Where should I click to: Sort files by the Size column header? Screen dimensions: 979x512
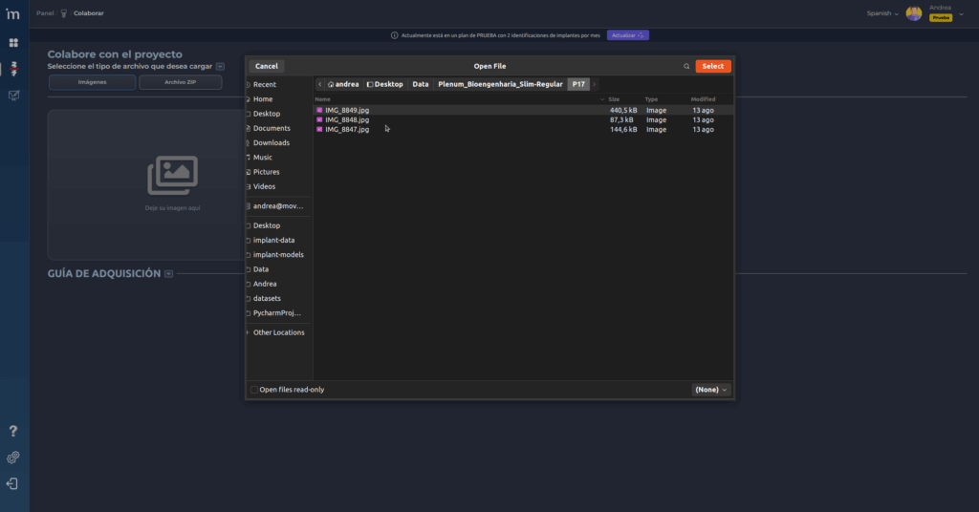(615, 99)
